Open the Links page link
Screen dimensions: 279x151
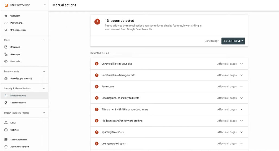pos(24,122)
